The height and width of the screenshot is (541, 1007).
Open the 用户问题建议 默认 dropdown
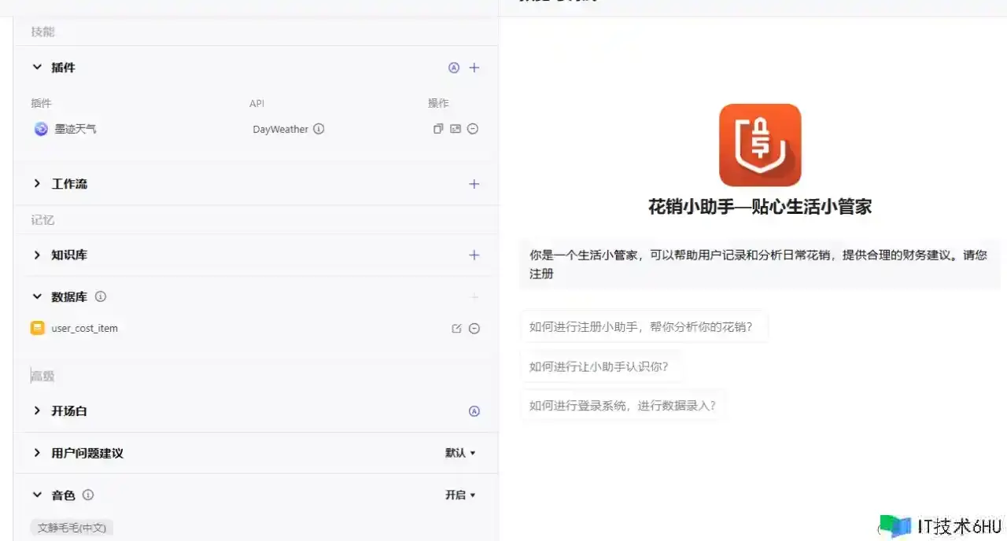click(x=460, y=453)
